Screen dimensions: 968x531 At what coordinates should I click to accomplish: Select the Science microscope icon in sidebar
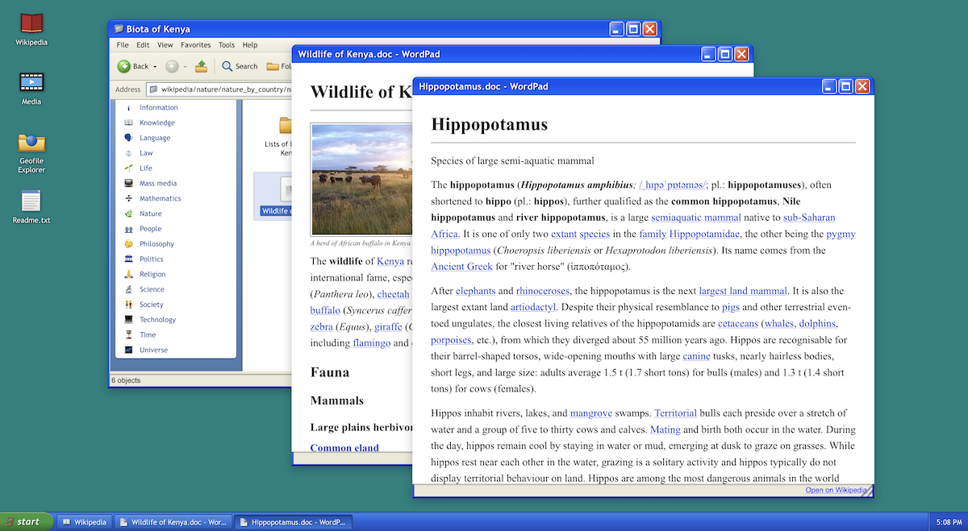pyautogui.click(x=128, y=289)
